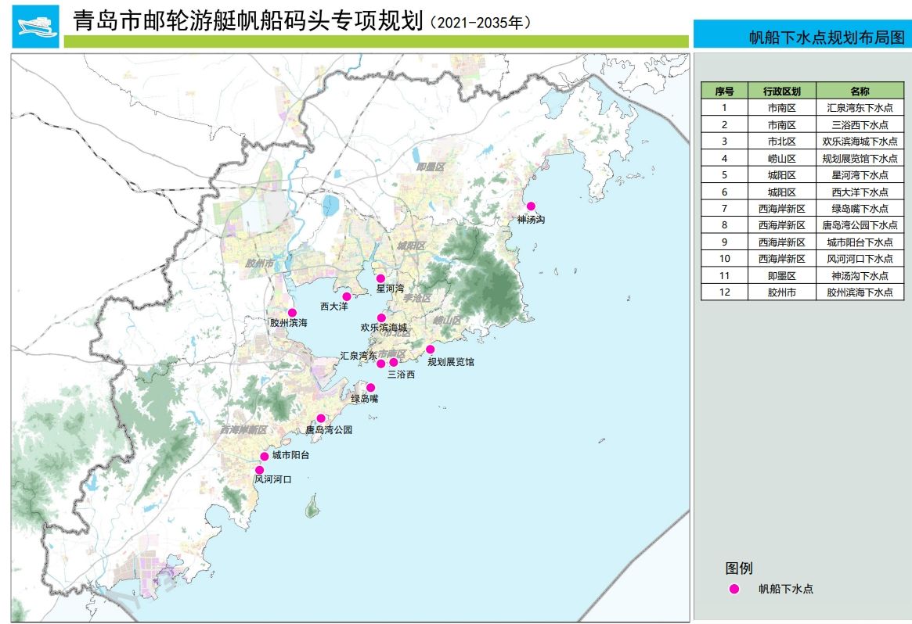This screenshot has width=912, height=624.
Task: Select the 胶州滨海 launch point marker
Action: [292, 313]
